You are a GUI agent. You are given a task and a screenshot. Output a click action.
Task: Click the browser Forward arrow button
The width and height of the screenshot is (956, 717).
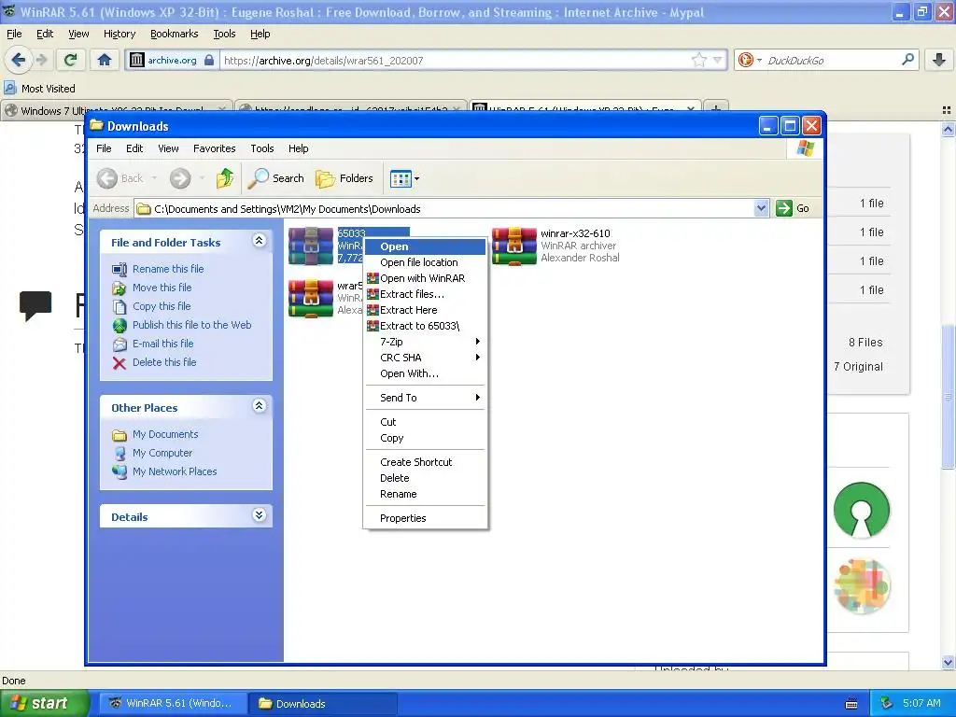tap(41, 60)
